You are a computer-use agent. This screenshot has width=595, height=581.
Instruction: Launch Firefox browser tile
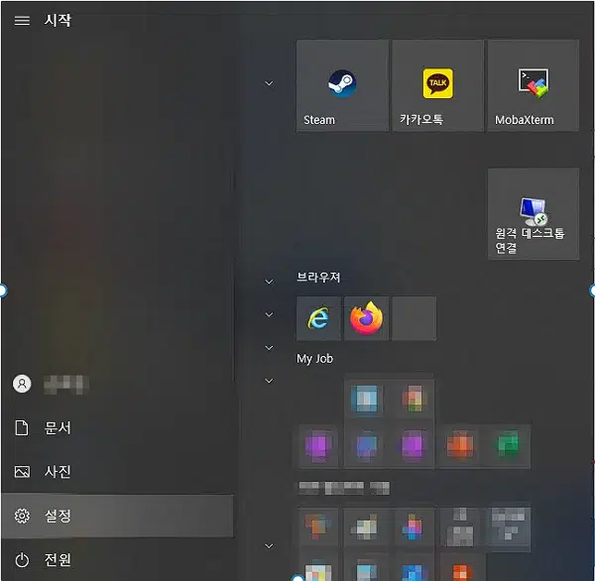pyautogui.click(x=366, y=318)
